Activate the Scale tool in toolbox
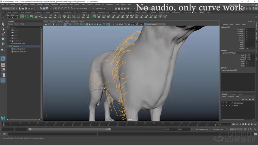The width and height of the screenshot is (258, 145). [x=3, y=49]
